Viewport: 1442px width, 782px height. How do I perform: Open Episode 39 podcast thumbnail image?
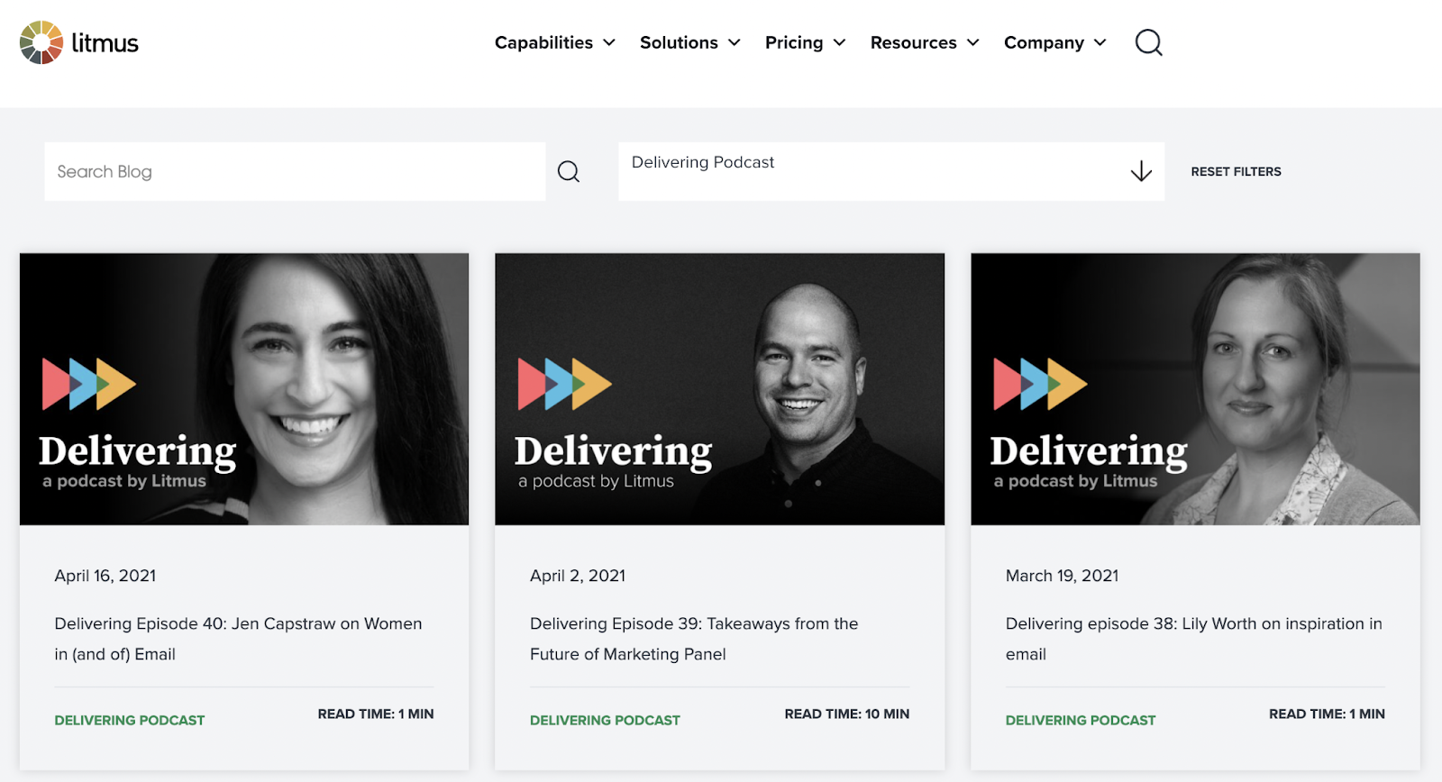pos(720,389)
